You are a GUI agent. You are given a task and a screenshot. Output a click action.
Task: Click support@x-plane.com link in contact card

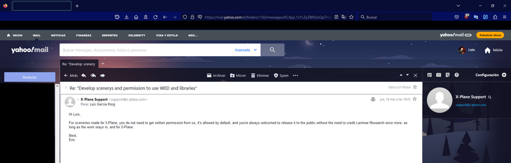click(471, 105)
